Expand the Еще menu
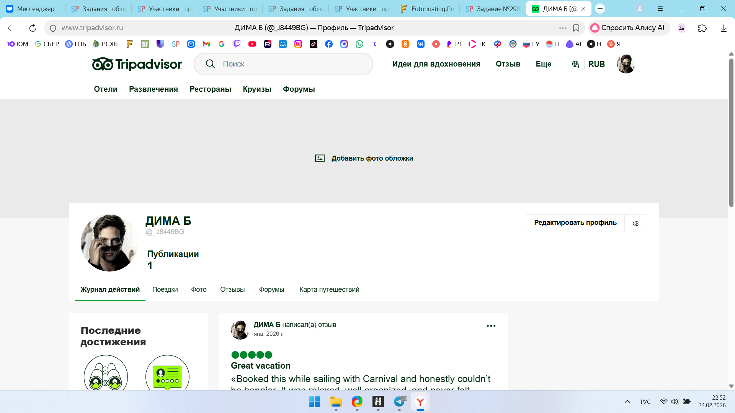Image resolution: width=735 pixels, height=413 pixels. point(543,64)
